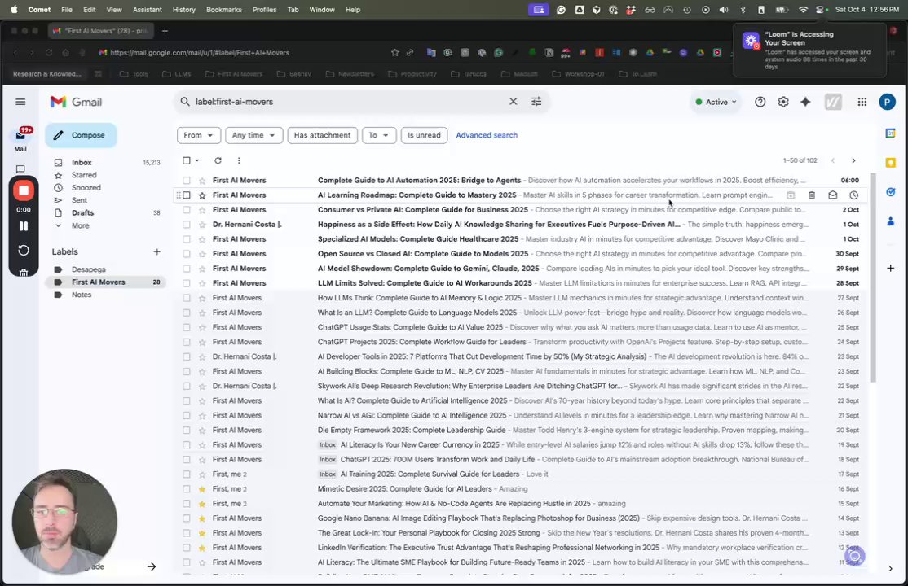The height and width of the screenshot is (586, 908).
Task: Clear the search with the X icon
Action: (513, 101)
